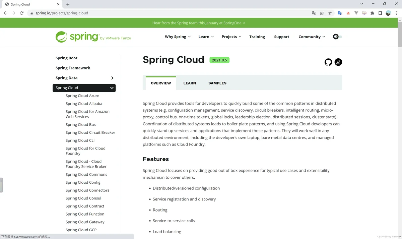This screenshot has width=402, height=239.
Task: Click the "Load balancing" feature bullet
Action: click(167, 232)
